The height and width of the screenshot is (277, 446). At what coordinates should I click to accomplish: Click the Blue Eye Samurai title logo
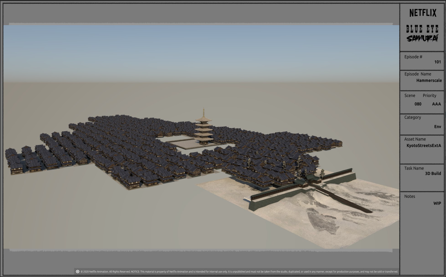(422, 33)
